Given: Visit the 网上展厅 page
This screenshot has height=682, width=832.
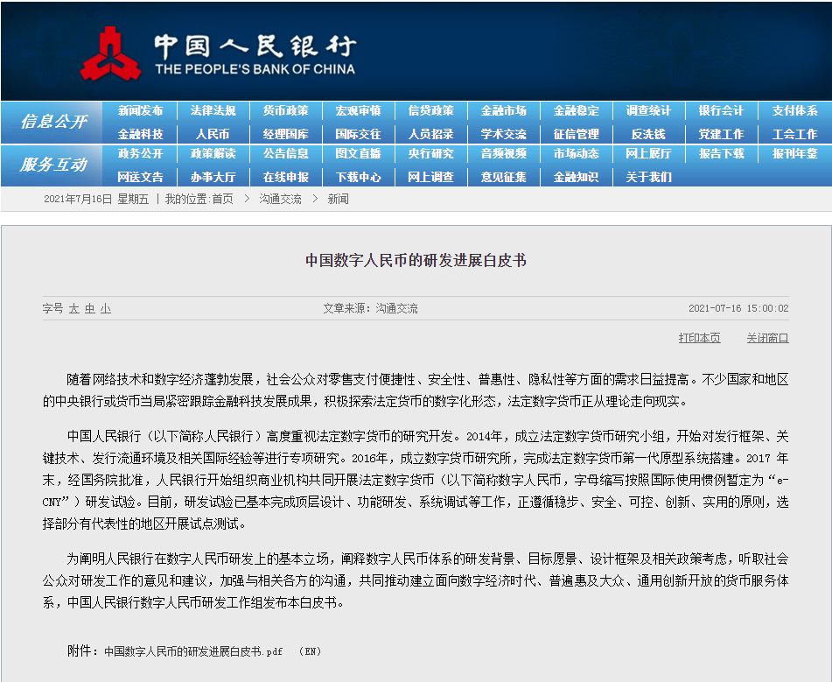Looking at the screenshot, I should point(648,153).
